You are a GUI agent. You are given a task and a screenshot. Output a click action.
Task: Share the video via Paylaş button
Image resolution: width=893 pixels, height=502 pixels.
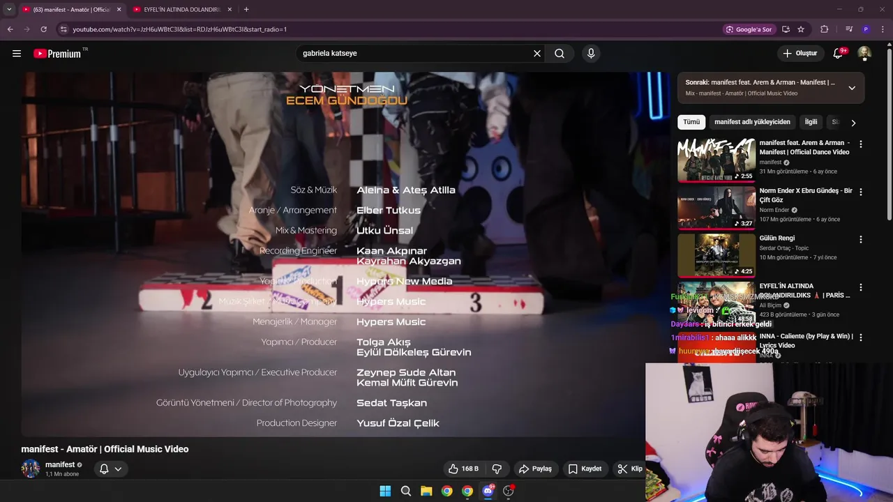pyautogui.click(x=535, y=469)
